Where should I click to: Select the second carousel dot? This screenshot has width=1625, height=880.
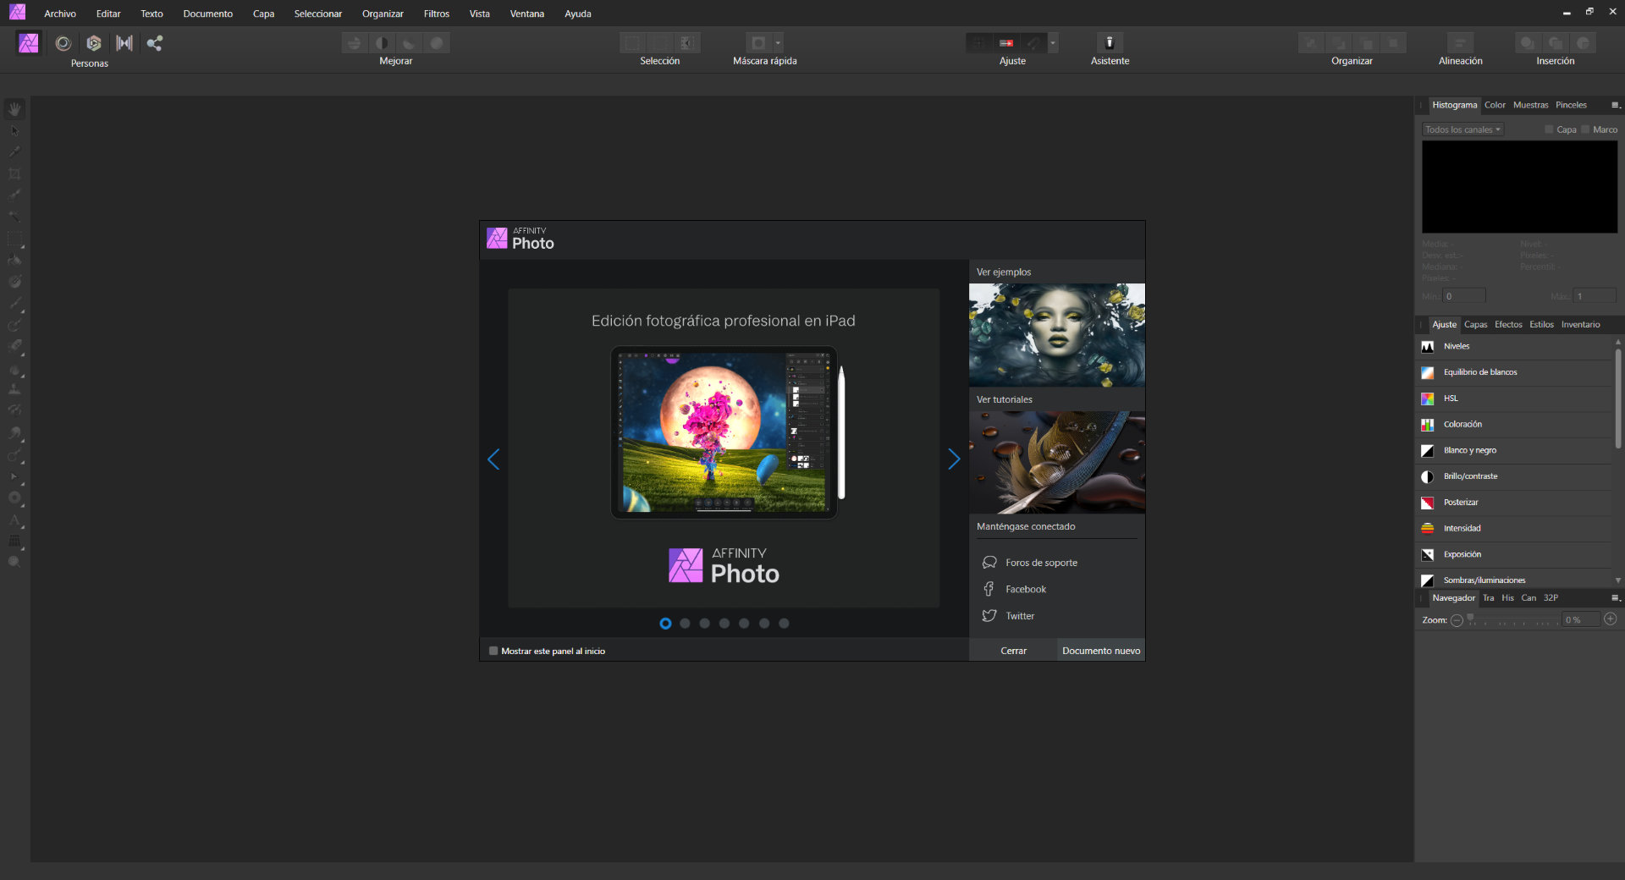coord(685,624)
